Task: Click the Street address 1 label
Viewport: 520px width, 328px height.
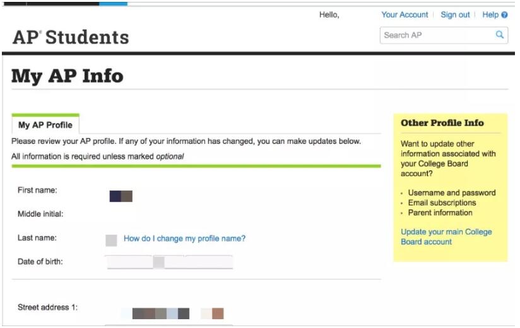Action: coord(47,307)
